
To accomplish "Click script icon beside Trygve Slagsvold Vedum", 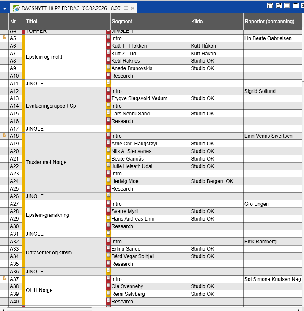I will click(108, 98).
